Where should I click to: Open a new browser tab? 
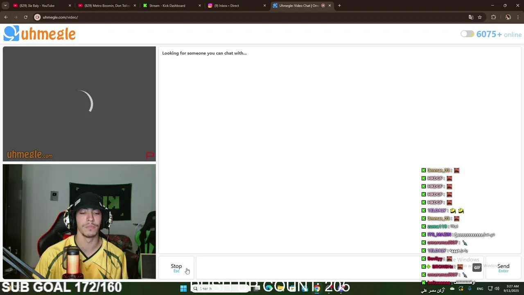pos(339,6)
